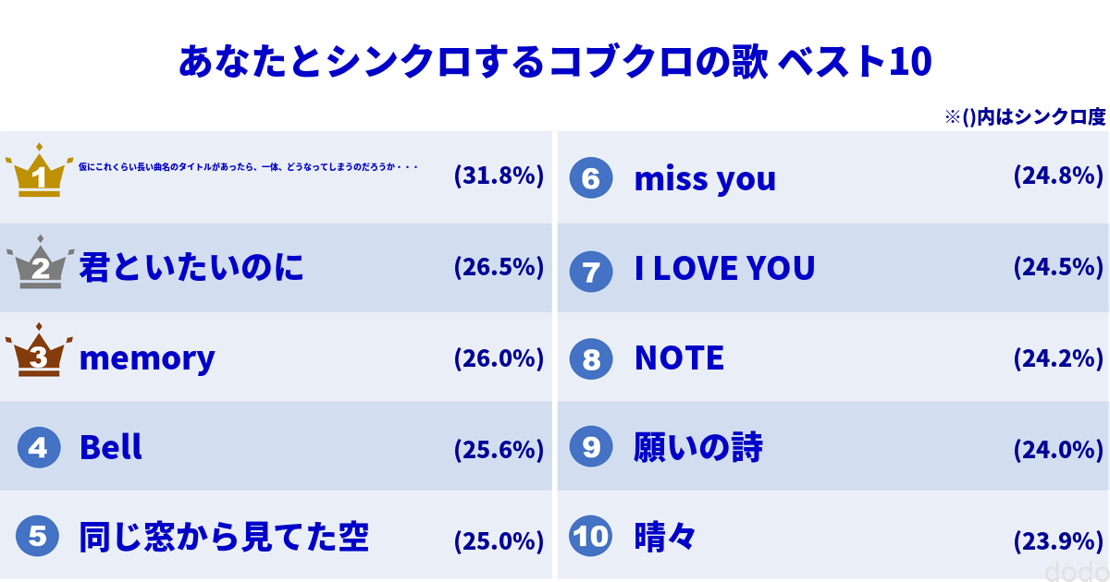Click the ranking heading ending in ベスト10

554,62
